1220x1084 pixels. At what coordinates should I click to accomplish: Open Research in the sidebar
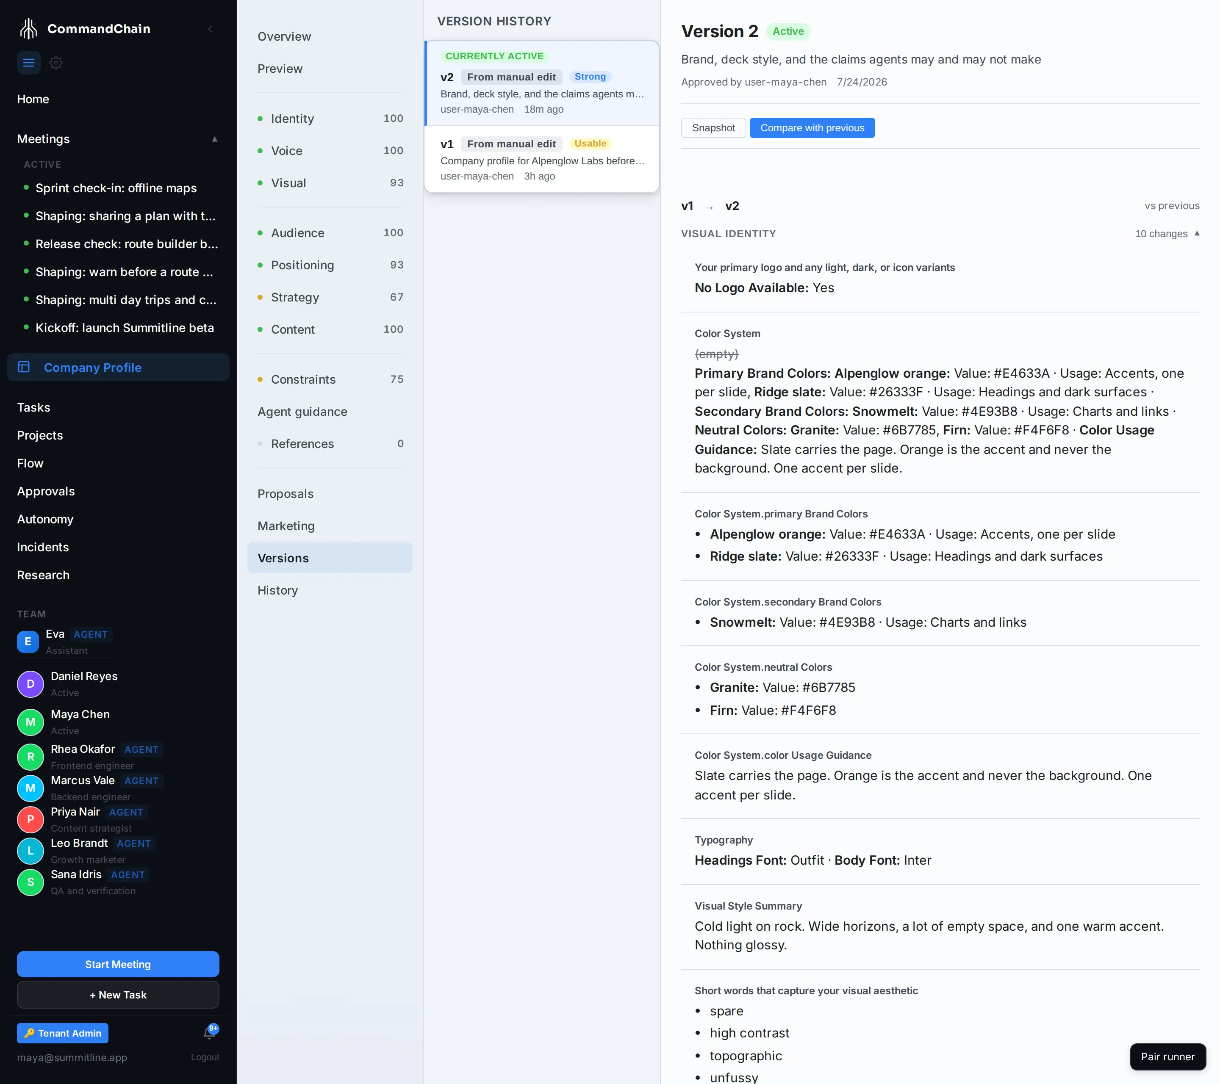43,575
